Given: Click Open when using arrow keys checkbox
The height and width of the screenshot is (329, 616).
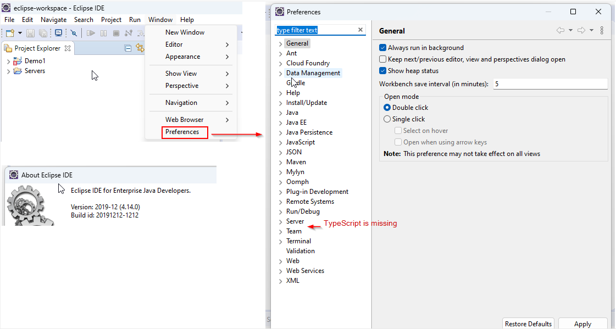Looking at the screenshot, I should (398, 142).
